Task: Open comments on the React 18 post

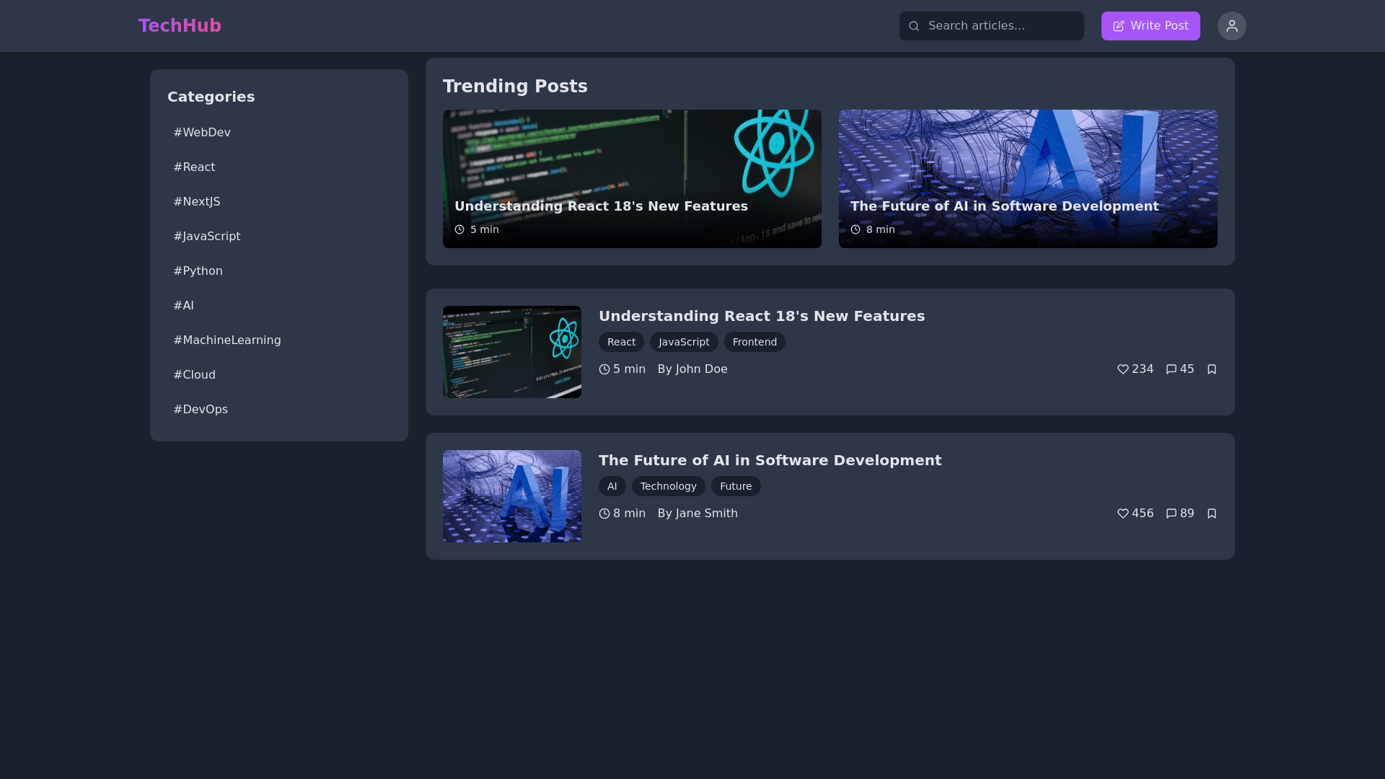Action: [1171, 369]
